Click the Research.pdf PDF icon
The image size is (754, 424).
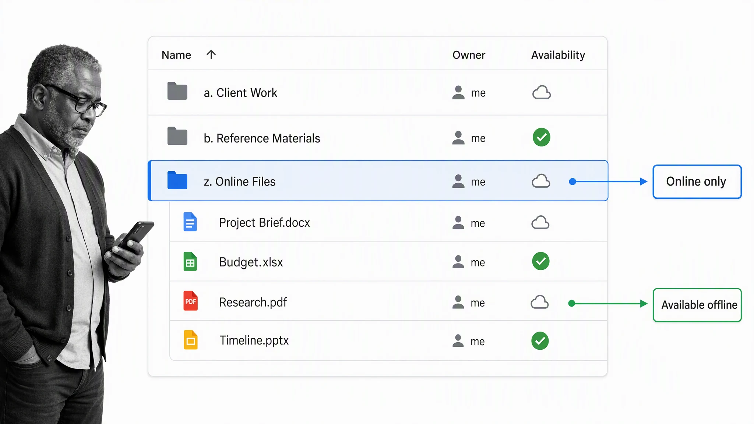(190, 301)
